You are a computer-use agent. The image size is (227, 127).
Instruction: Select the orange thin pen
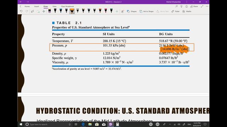(x=100, y=11)
